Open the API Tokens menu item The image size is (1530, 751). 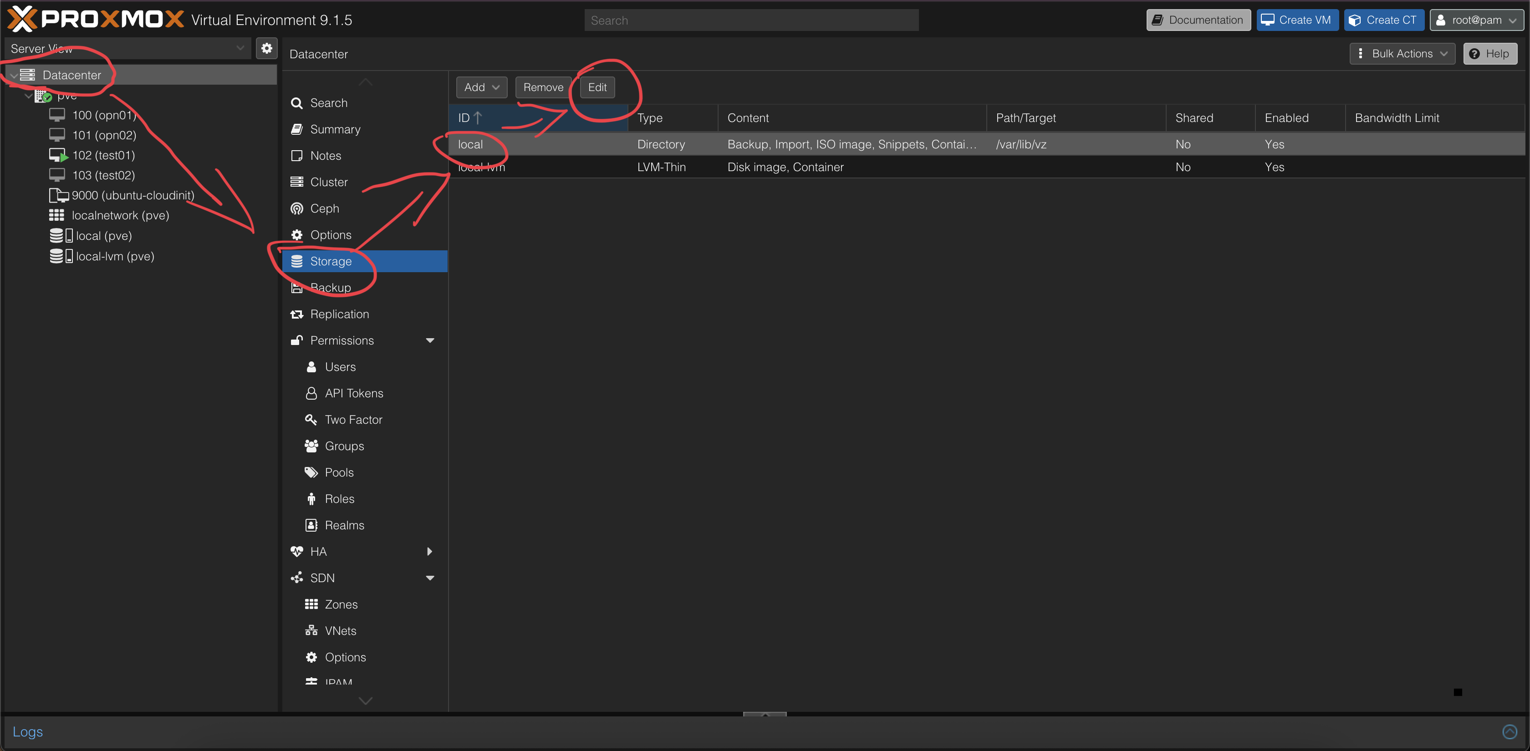coord(365,394)
